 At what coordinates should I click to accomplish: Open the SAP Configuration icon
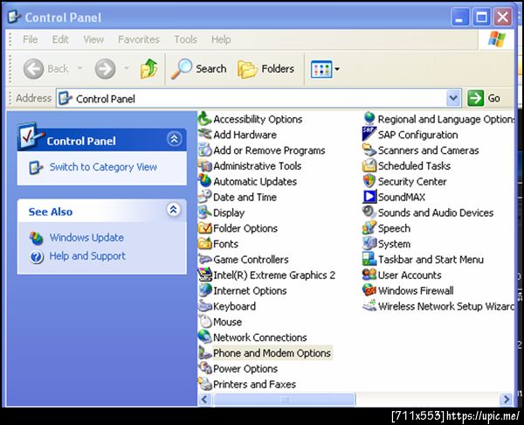coord(369,135)
